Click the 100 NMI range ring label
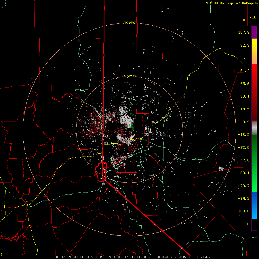259x259 pixels. click(x=129, y=23)
